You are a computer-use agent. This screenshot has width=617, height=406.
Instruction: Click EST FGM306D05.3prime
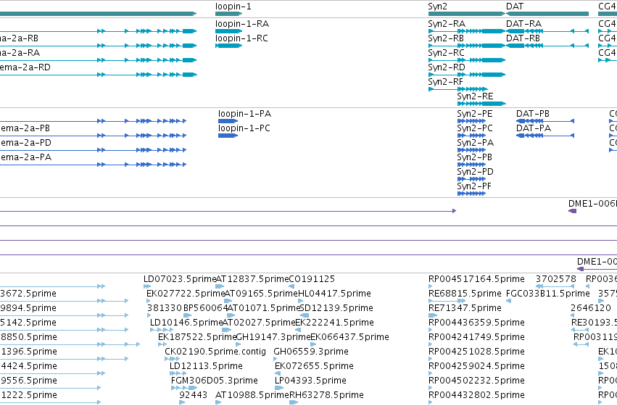tap(215, 381)
